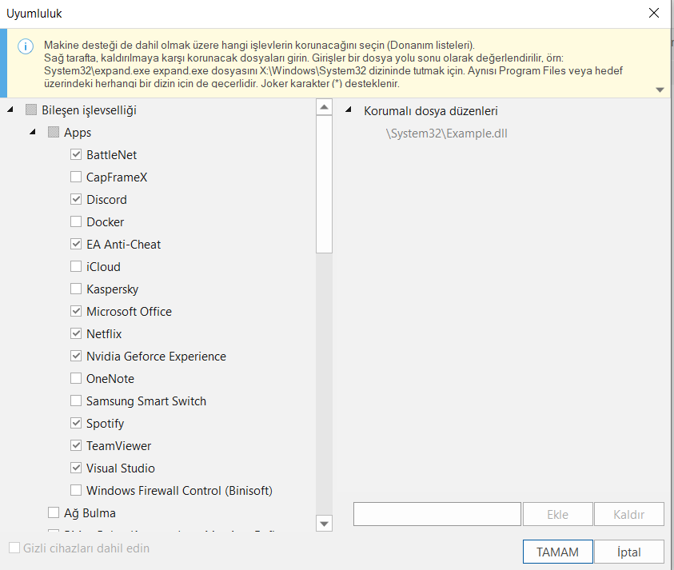The image size is (674, 570).
Task: Tick Samsung Smart Switch checkbox
Action: [76, 401]
